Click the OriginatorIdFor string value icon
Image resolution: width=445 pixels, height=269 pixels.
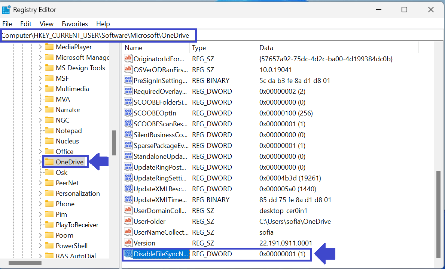point(128,59)
